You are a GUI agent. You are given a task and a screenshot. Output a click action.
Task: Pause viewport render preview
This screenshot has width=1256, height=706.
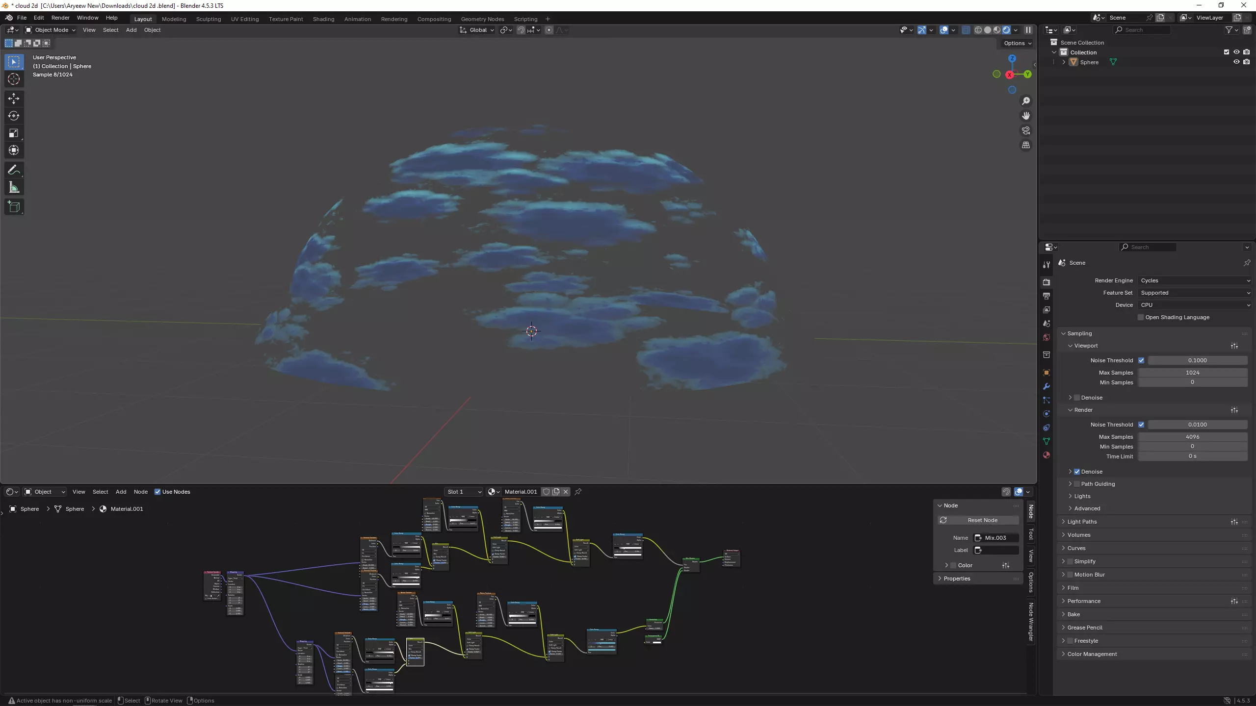1028,30
